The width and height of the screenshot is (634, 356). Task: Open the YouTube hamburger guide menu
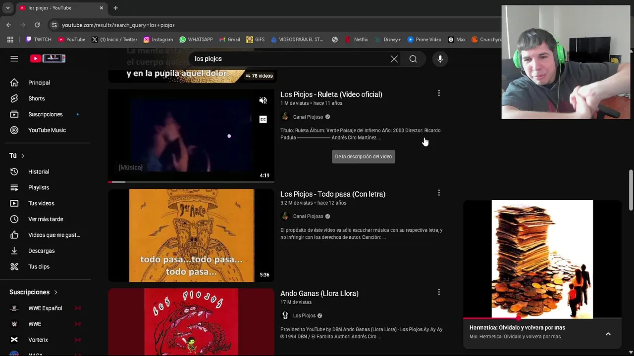(x=14, y=58)
